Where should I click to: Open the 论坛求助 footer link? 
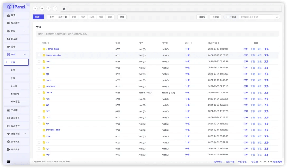(218, 162)
